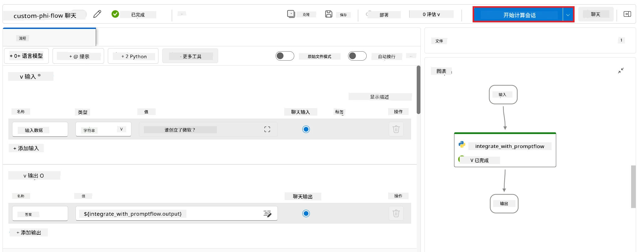Delete the 答案 output row

pos(396,213)
